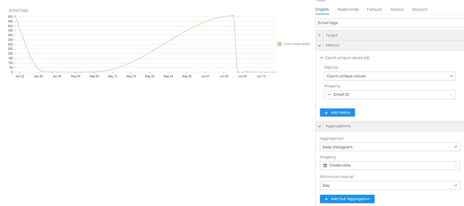The width and height of the screenshot is (464, 206).
Task: Switch to the Français title tab
Action: [374, 9]
